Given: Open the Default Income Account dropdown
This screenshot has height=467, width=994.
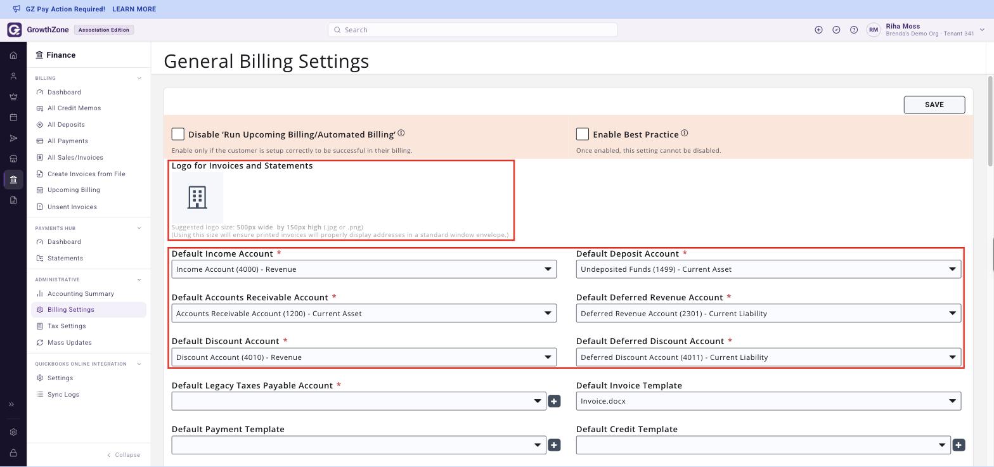Looking at the screenshot, I should pyautogui.click(x=364, y=269).
